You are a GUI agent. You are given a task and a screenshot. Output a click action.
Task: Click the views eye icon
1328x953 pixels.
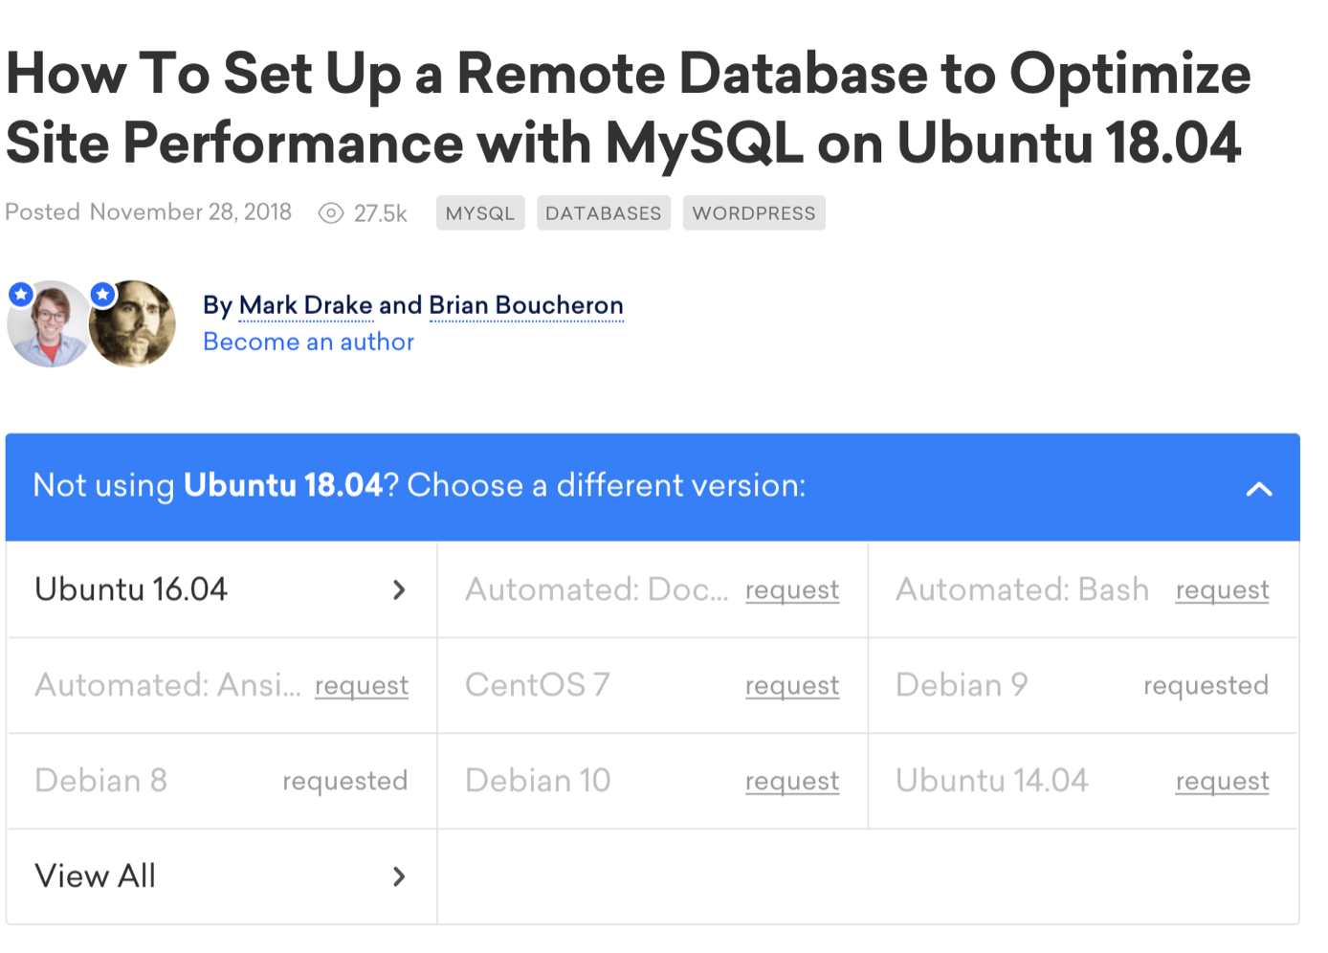pos(331,213)
